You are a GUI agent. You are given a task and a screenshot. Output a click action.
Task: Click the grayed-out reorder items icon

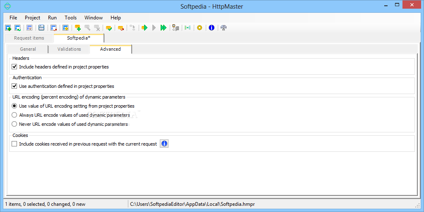click(x=132, y=28)
